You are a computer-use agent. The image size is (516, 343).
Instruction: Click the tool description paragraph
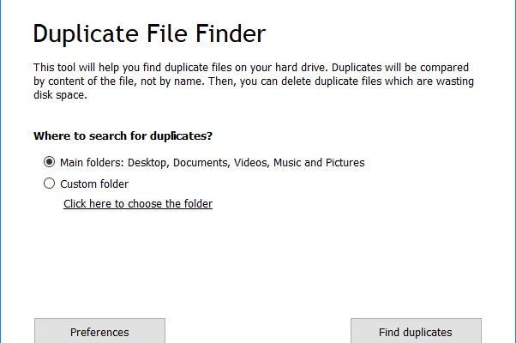(254, 81)
